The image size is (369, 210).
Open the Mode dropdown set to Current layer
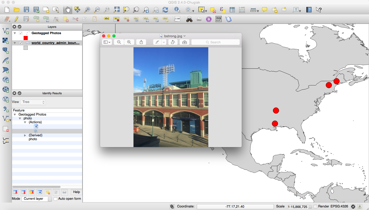(x=37, y=199)
